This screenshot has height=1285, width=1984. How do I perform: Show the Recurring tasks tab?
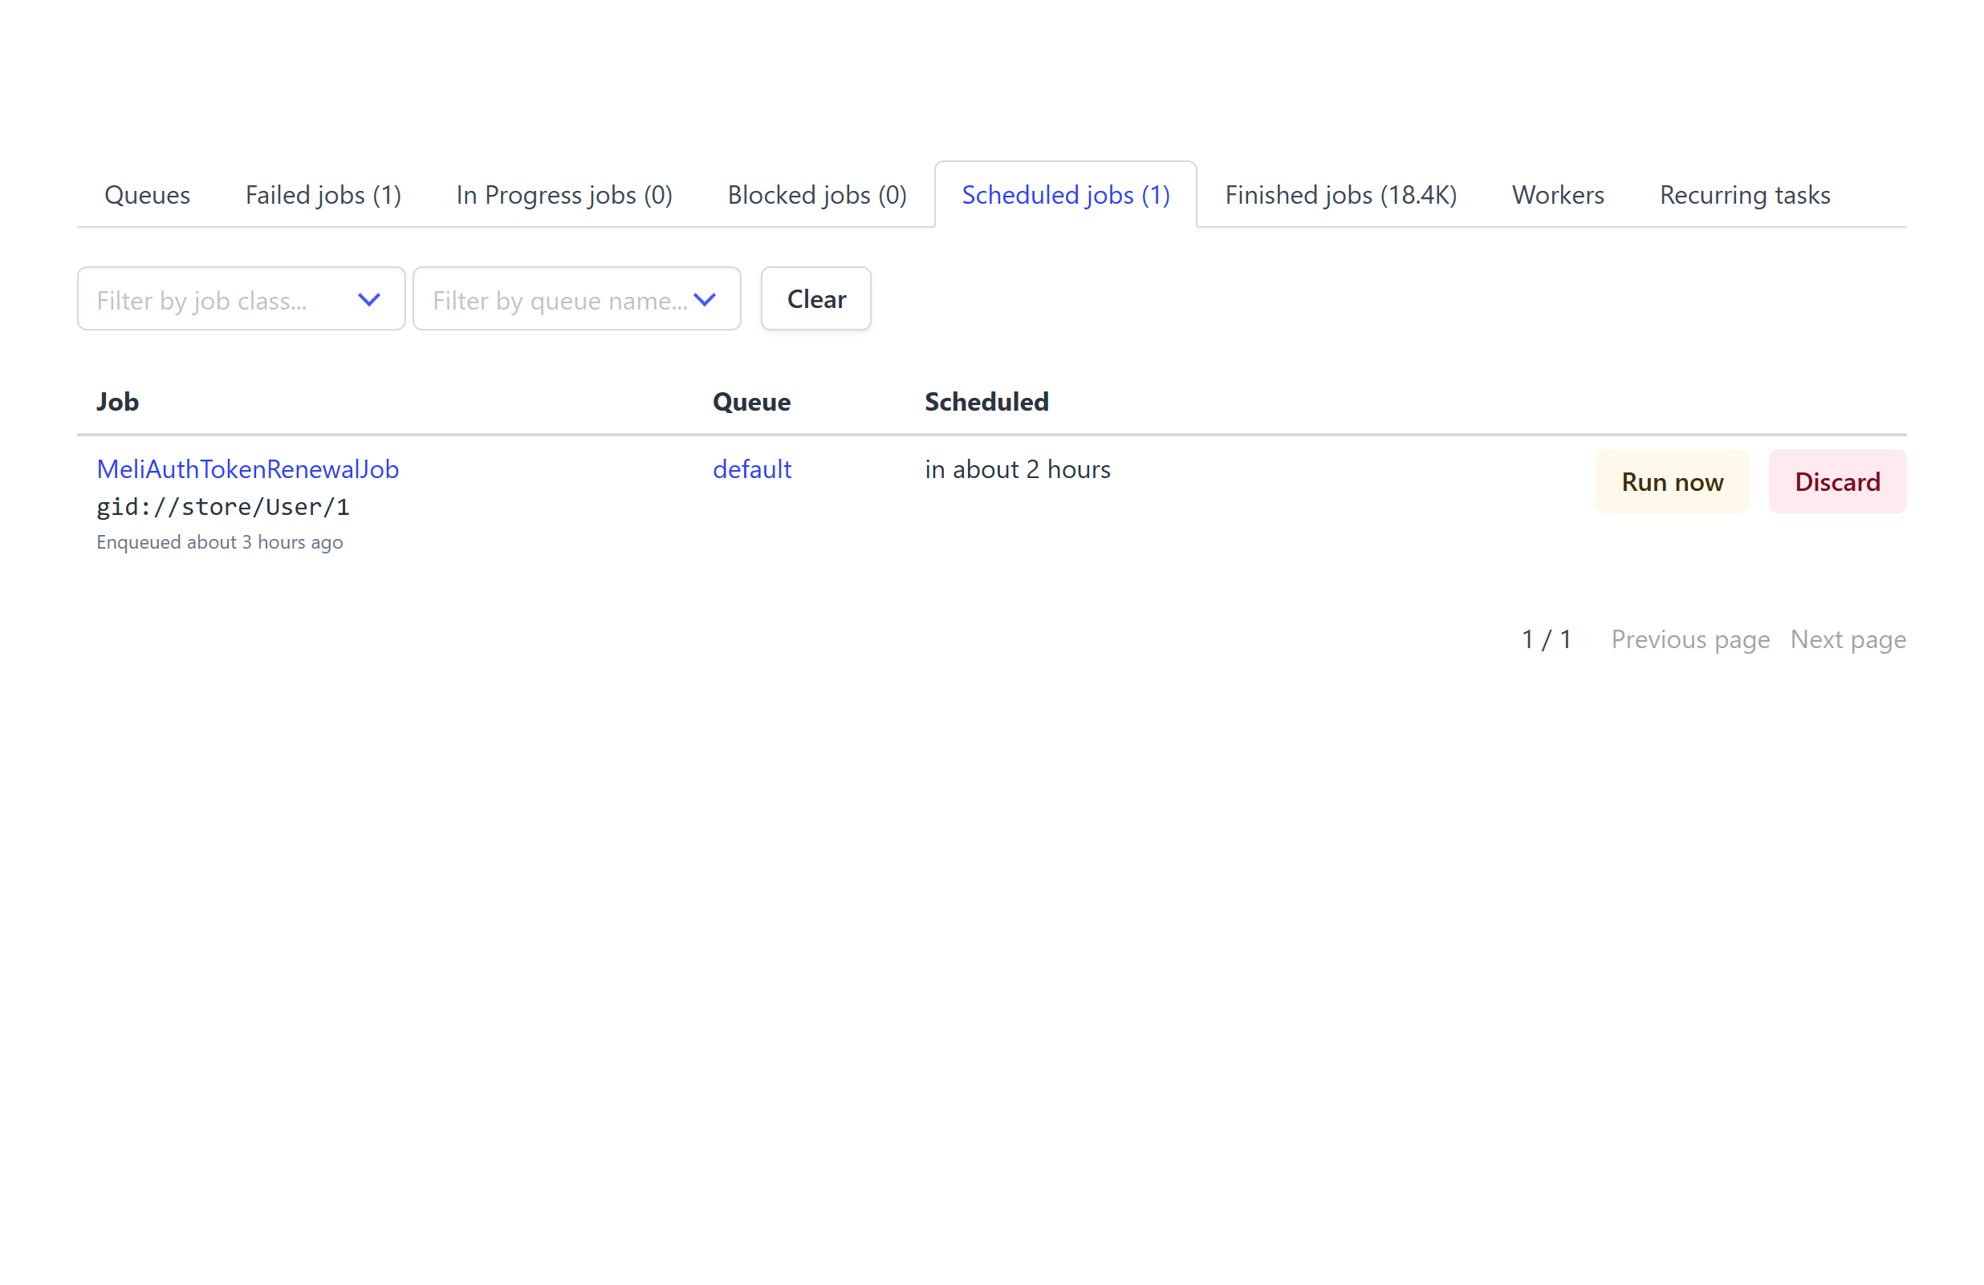(1744, 195)
